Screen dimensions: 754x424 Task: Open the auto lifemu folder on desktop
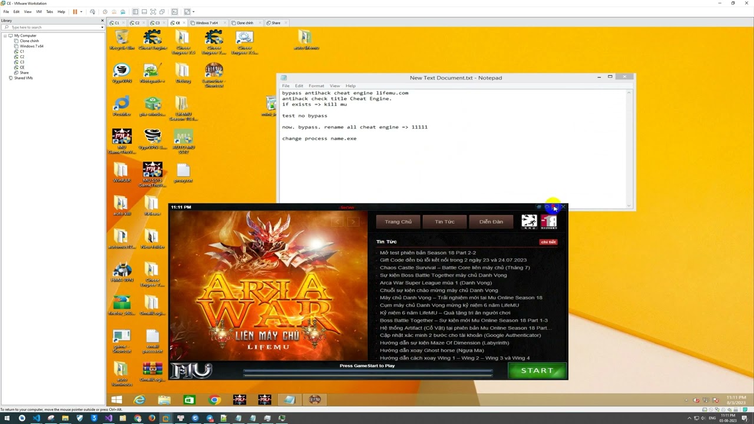(x=306, y=40)
